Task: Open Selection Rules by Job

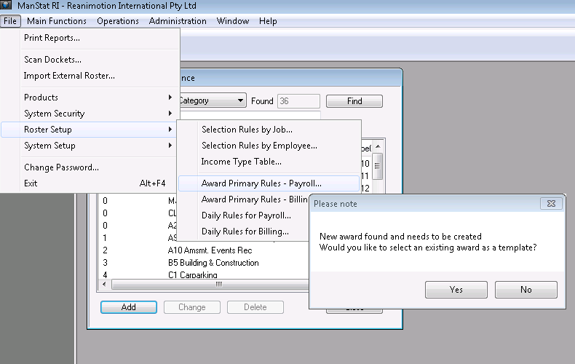Action: tap(247, 130)
